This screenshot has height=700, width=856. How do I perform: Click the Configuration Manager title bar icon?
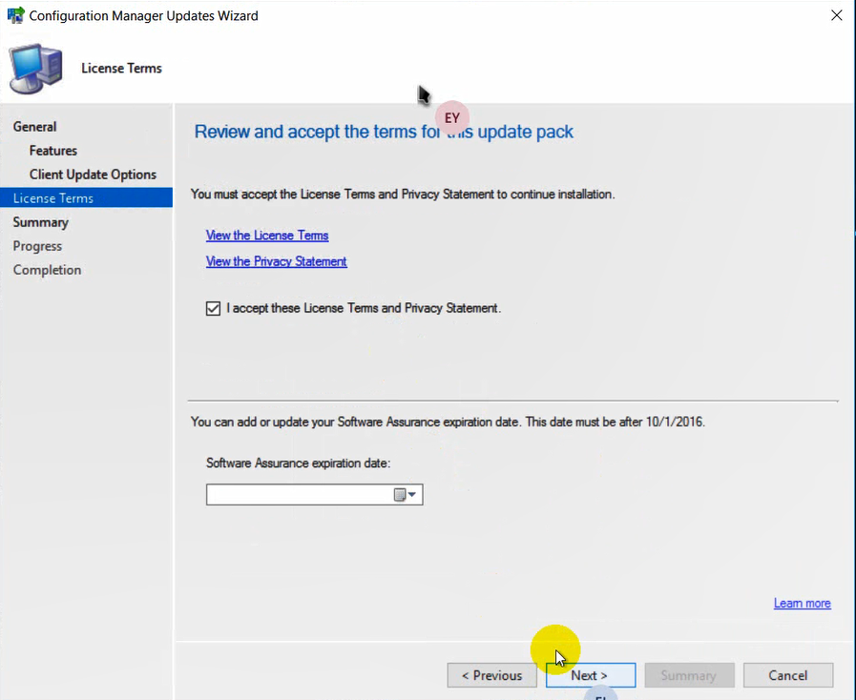click(x=15, y=15)
